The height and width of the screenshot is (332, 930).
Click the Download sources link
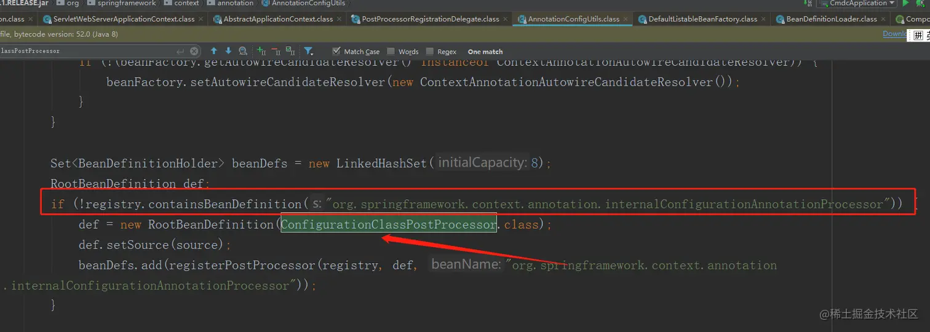coord(894,34)
